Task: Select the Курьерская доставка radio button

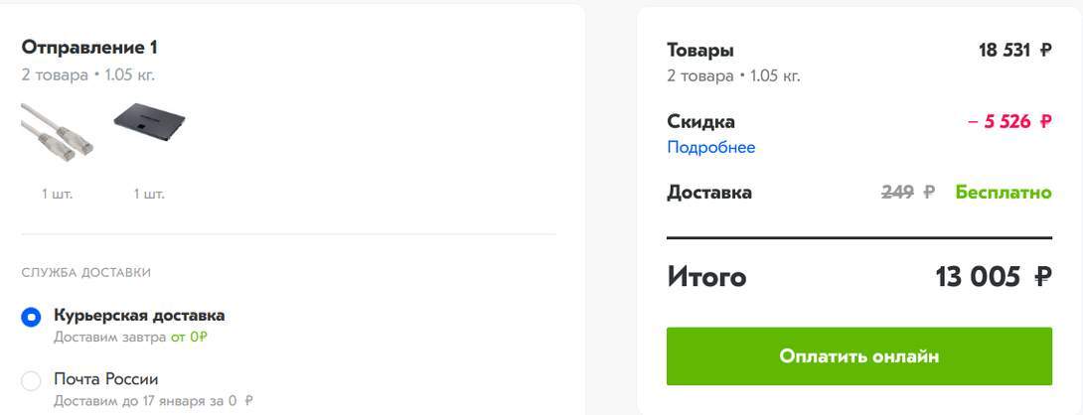Action: pyautogui.click(x=31, y=318)
